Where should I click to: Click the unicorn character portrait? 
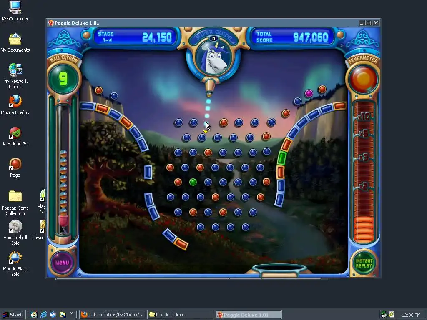pos(214,58)
